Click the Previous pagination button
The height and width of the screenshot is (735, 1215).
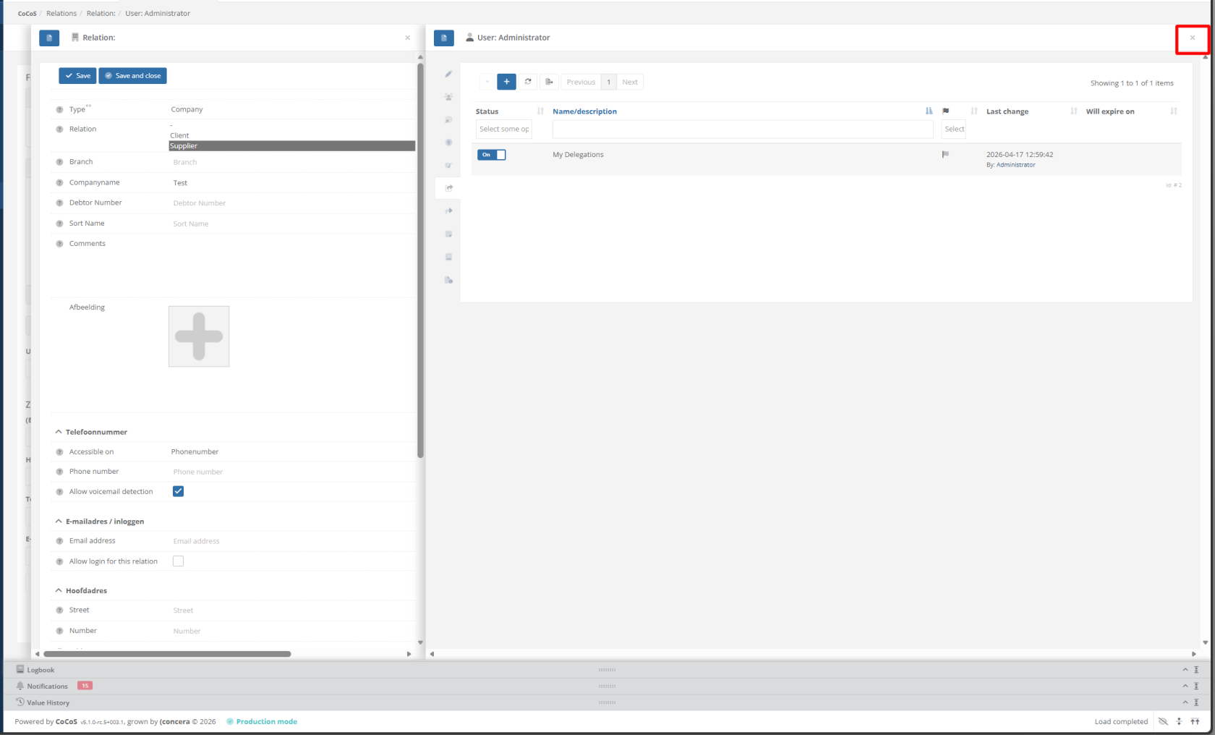click(581, 82)
